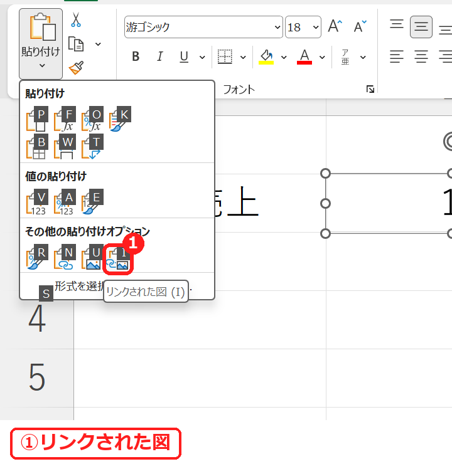This screenshot has height=464, width=452.
Task: Open the 游ゴシック font name combo box
Action: pos(203,27)
